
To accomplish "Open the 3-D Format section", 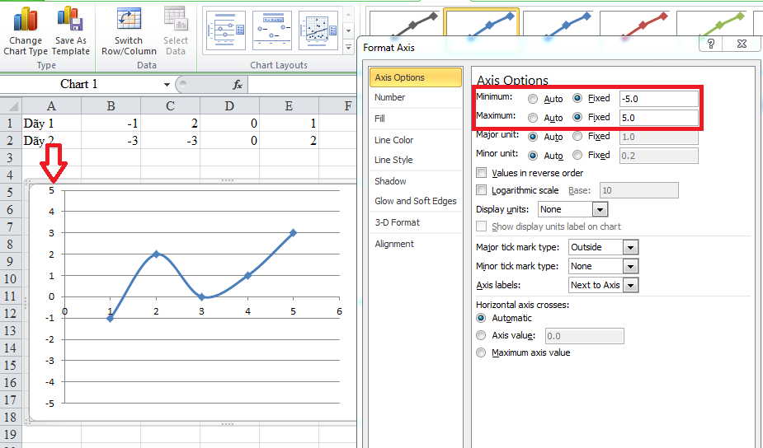I will [x=397, y=222].
